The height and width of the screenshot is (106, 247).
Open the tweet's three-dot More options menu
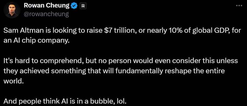[x=239, y=6]
